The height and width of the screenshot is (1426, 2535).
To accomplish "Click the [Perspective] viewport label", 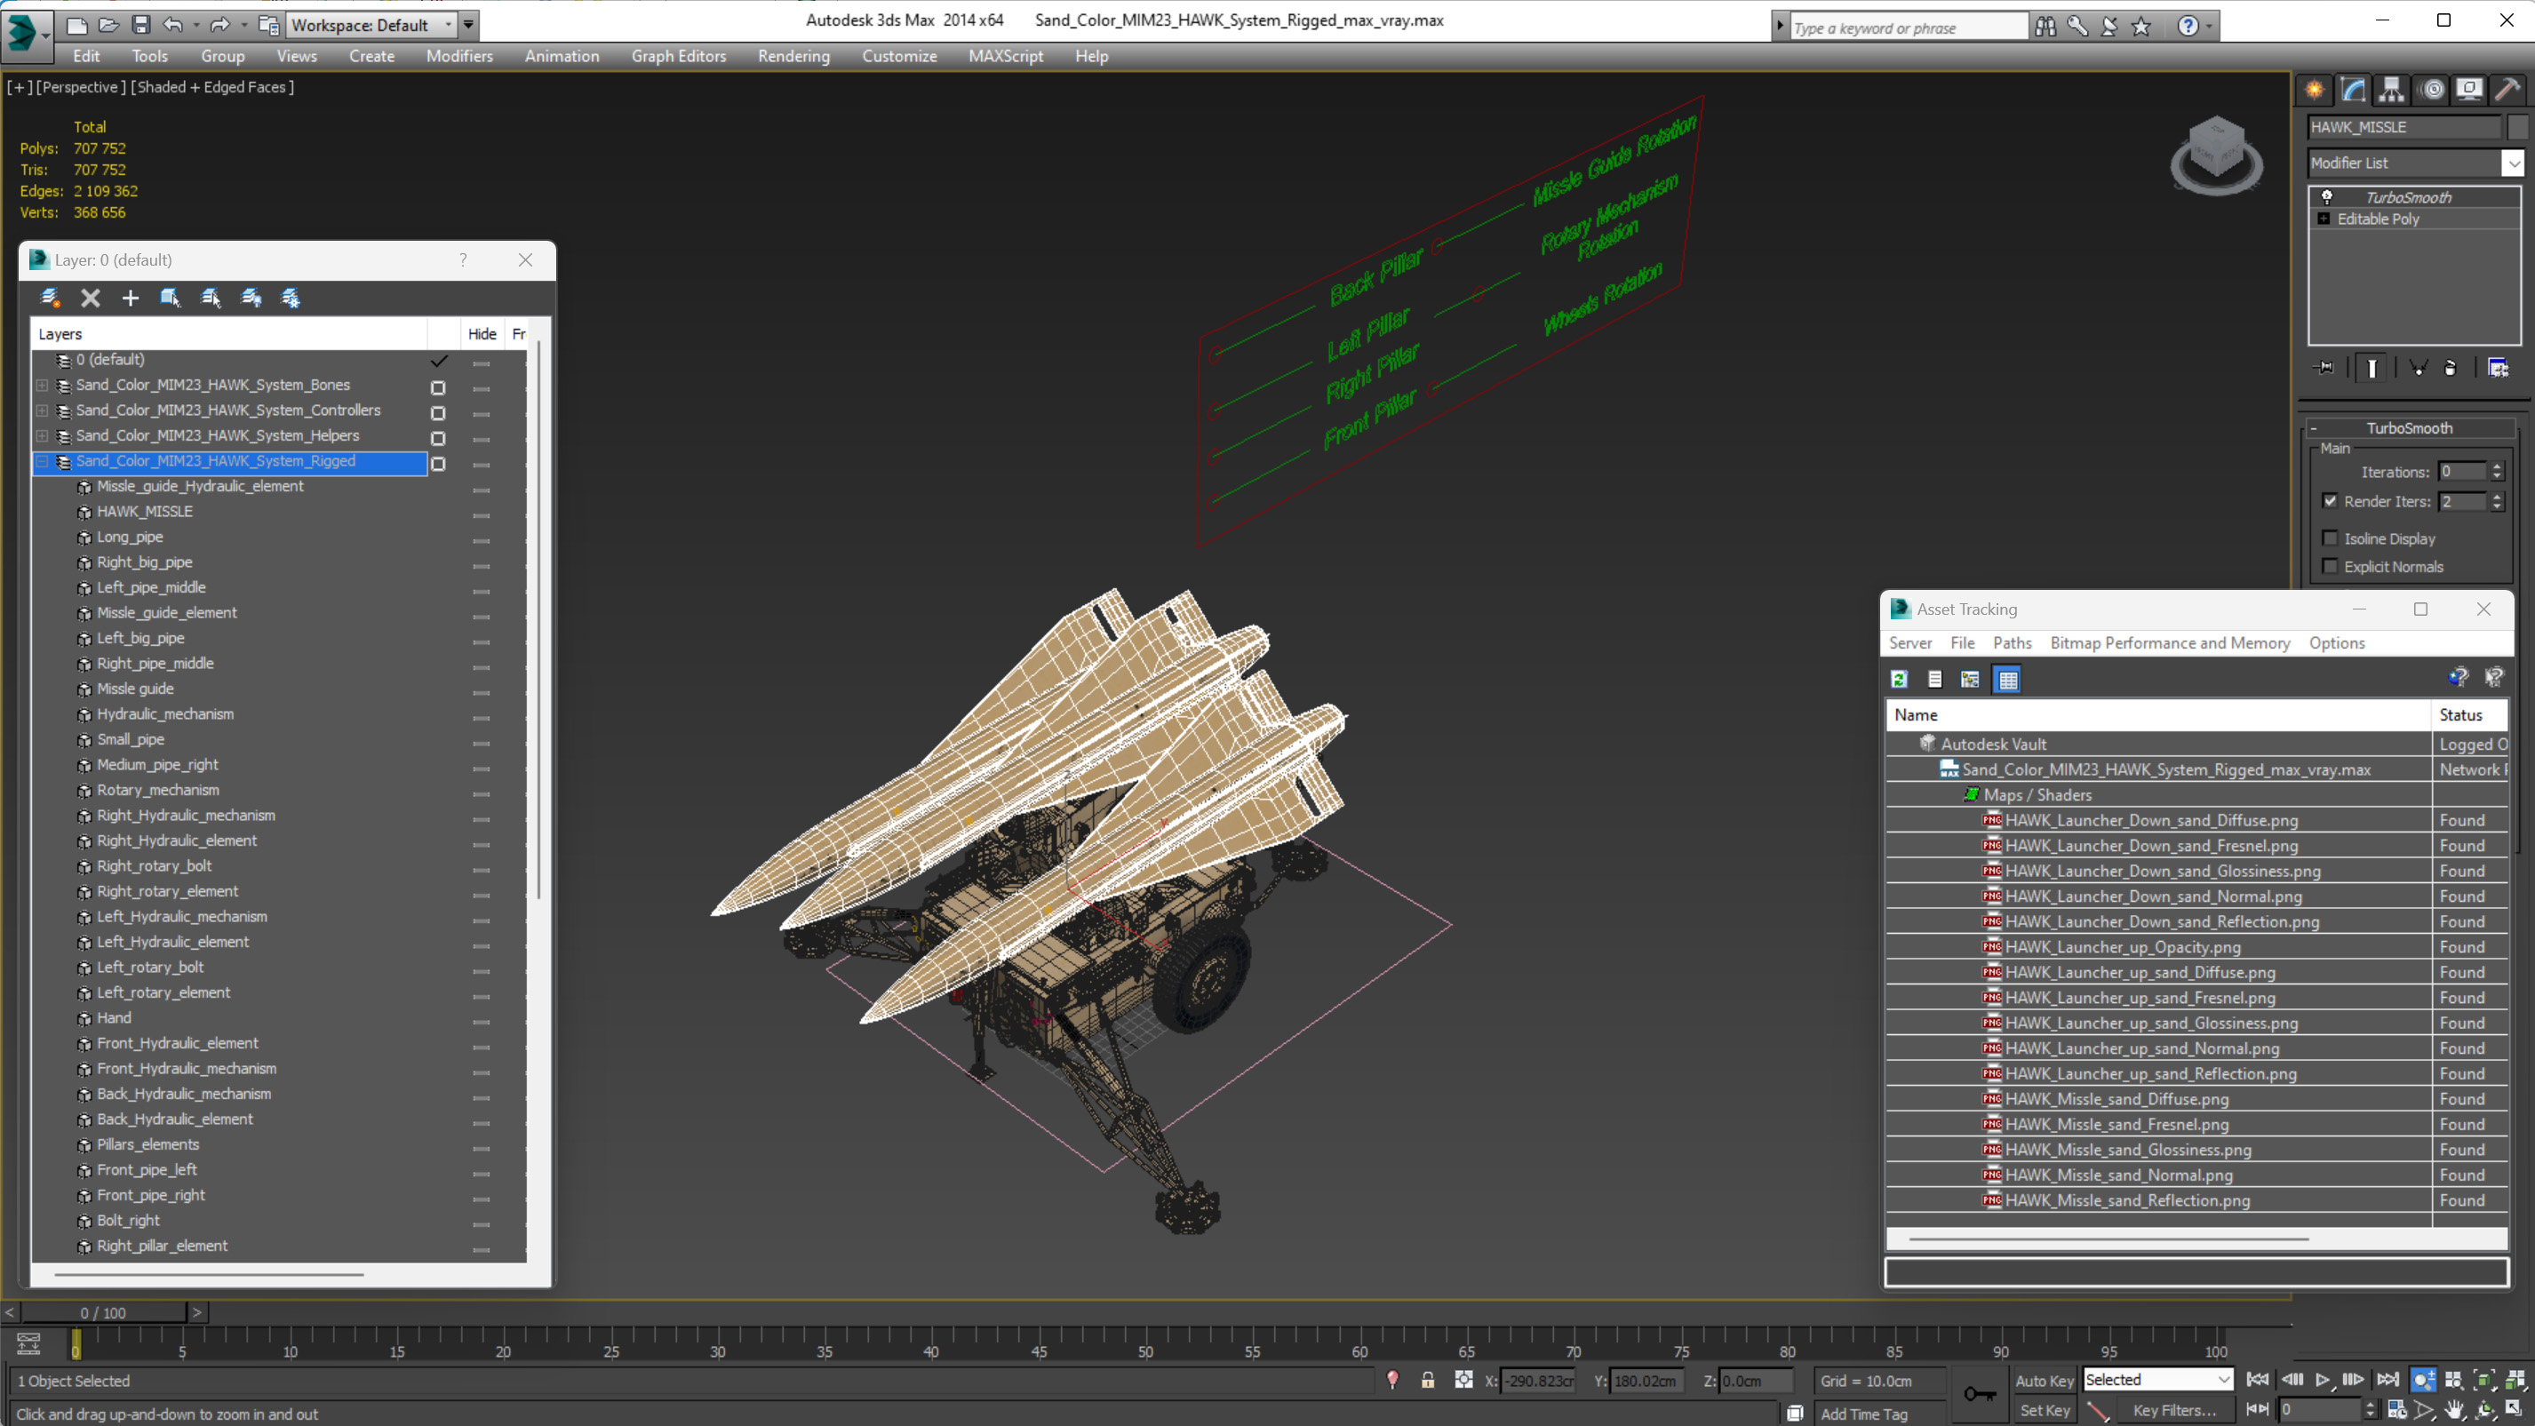I will (81, 88).
